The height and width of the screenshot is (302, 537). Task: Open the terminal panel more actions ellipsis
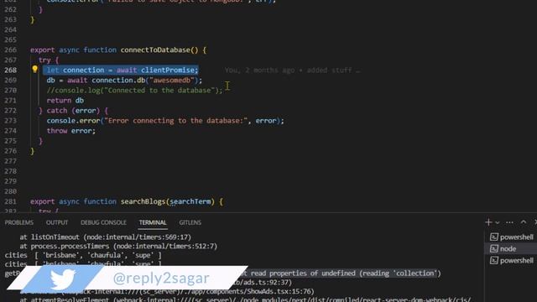click(x=509, y=222)
